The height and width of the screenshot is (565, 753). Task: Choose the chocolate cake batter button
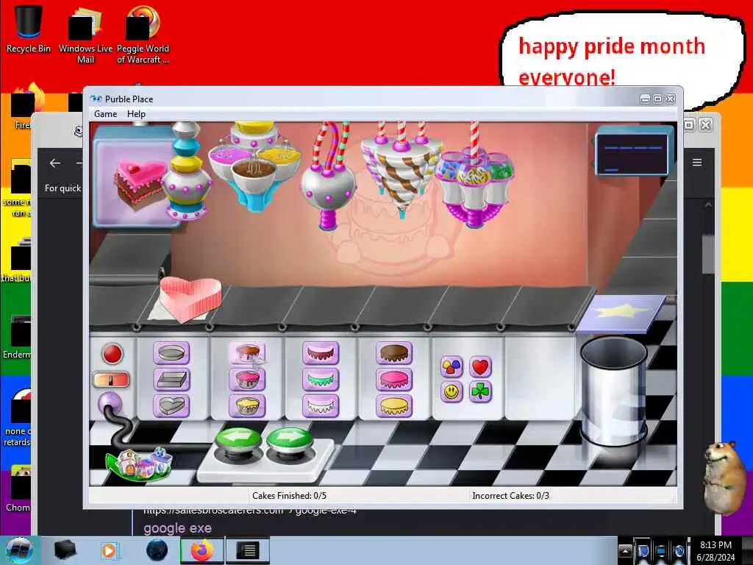pyautogui.click(x=247, y=353)
